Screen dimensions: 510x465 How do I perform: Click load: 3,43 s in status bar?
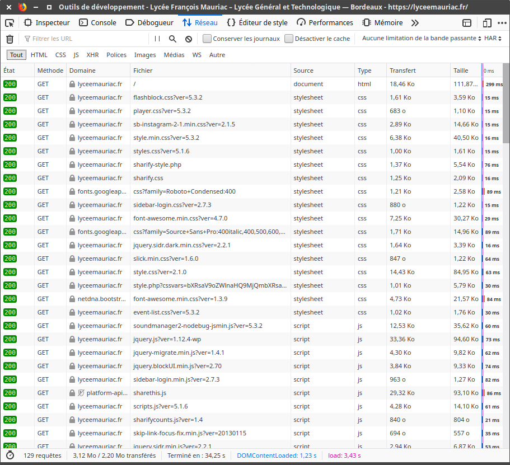tap(344, 455)
